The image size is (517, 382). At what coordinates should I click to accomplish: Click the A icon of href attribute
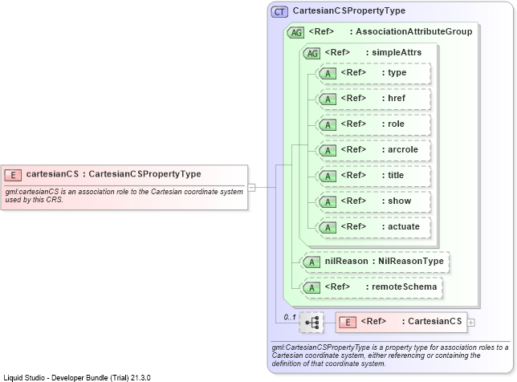click(x=328, y=100)
